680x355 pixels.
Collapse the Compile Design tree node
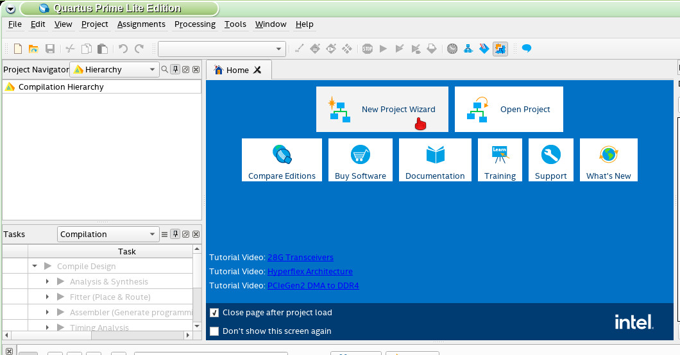pyautogui.click(x=35, y=267)
